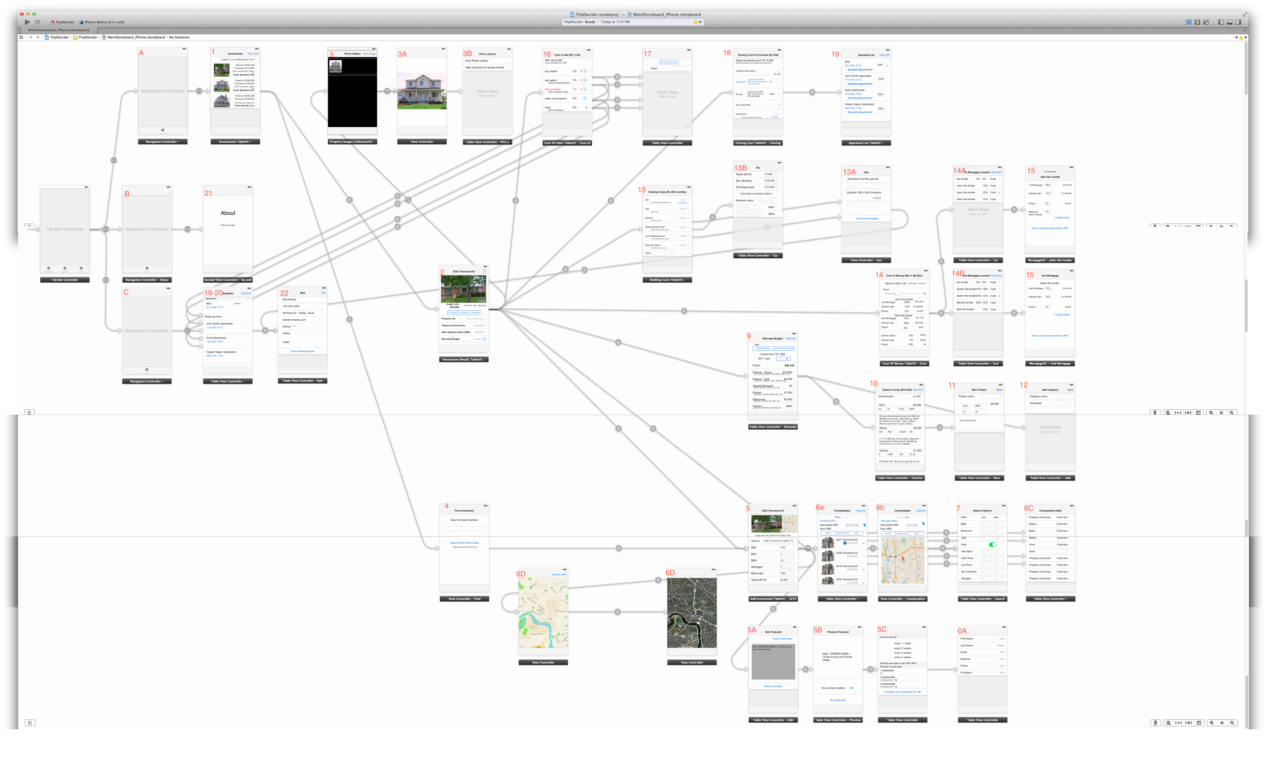Click the add new tab plus button
The width and height of the screenshot is (1266, 769).
point(1244,30)
